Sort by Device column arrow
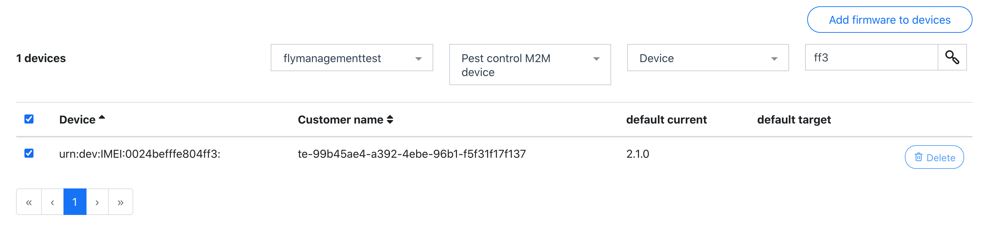Viewport: 983px width, 231px height. pos(102,118)
